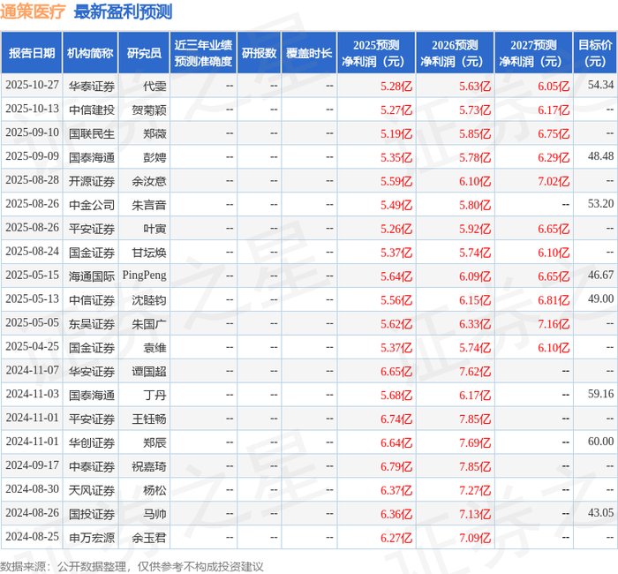Viewport: 618px width, 574px height.
Task: Click the 5.92亿 forecast in 平安证券 row
Action: tap(475, 229)
